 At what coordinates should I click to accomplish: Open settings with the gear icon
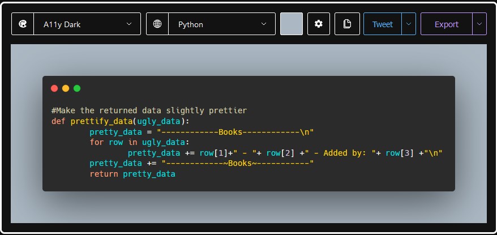click(319, 24)
